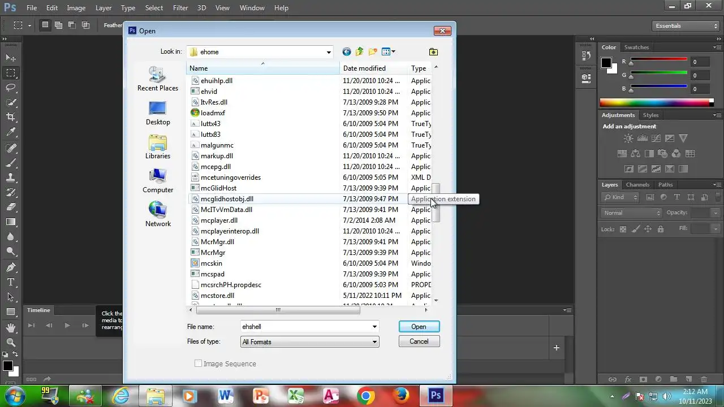Open the Essentials workspace dropdown

pyautogui.click(x=685, y=26)
